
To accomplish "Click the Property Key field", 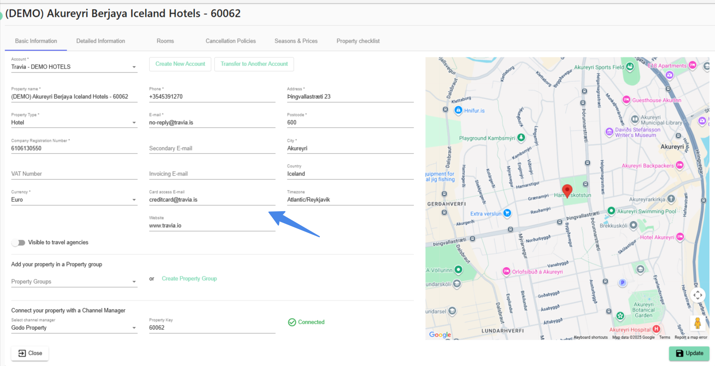I will 212,328.
